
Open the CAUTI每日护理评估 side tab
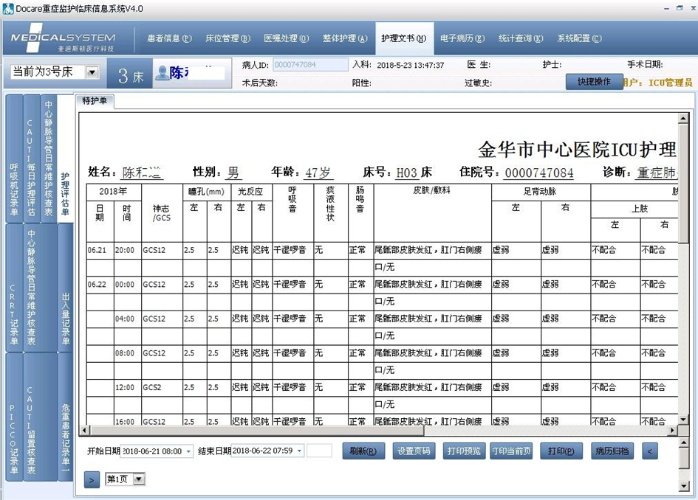tap(31, 158)
